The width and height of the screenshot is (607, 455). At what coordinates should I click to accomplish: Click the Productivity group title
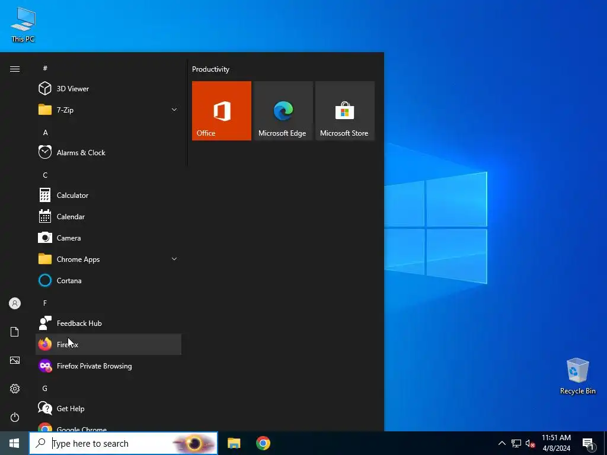click(210, 69)
